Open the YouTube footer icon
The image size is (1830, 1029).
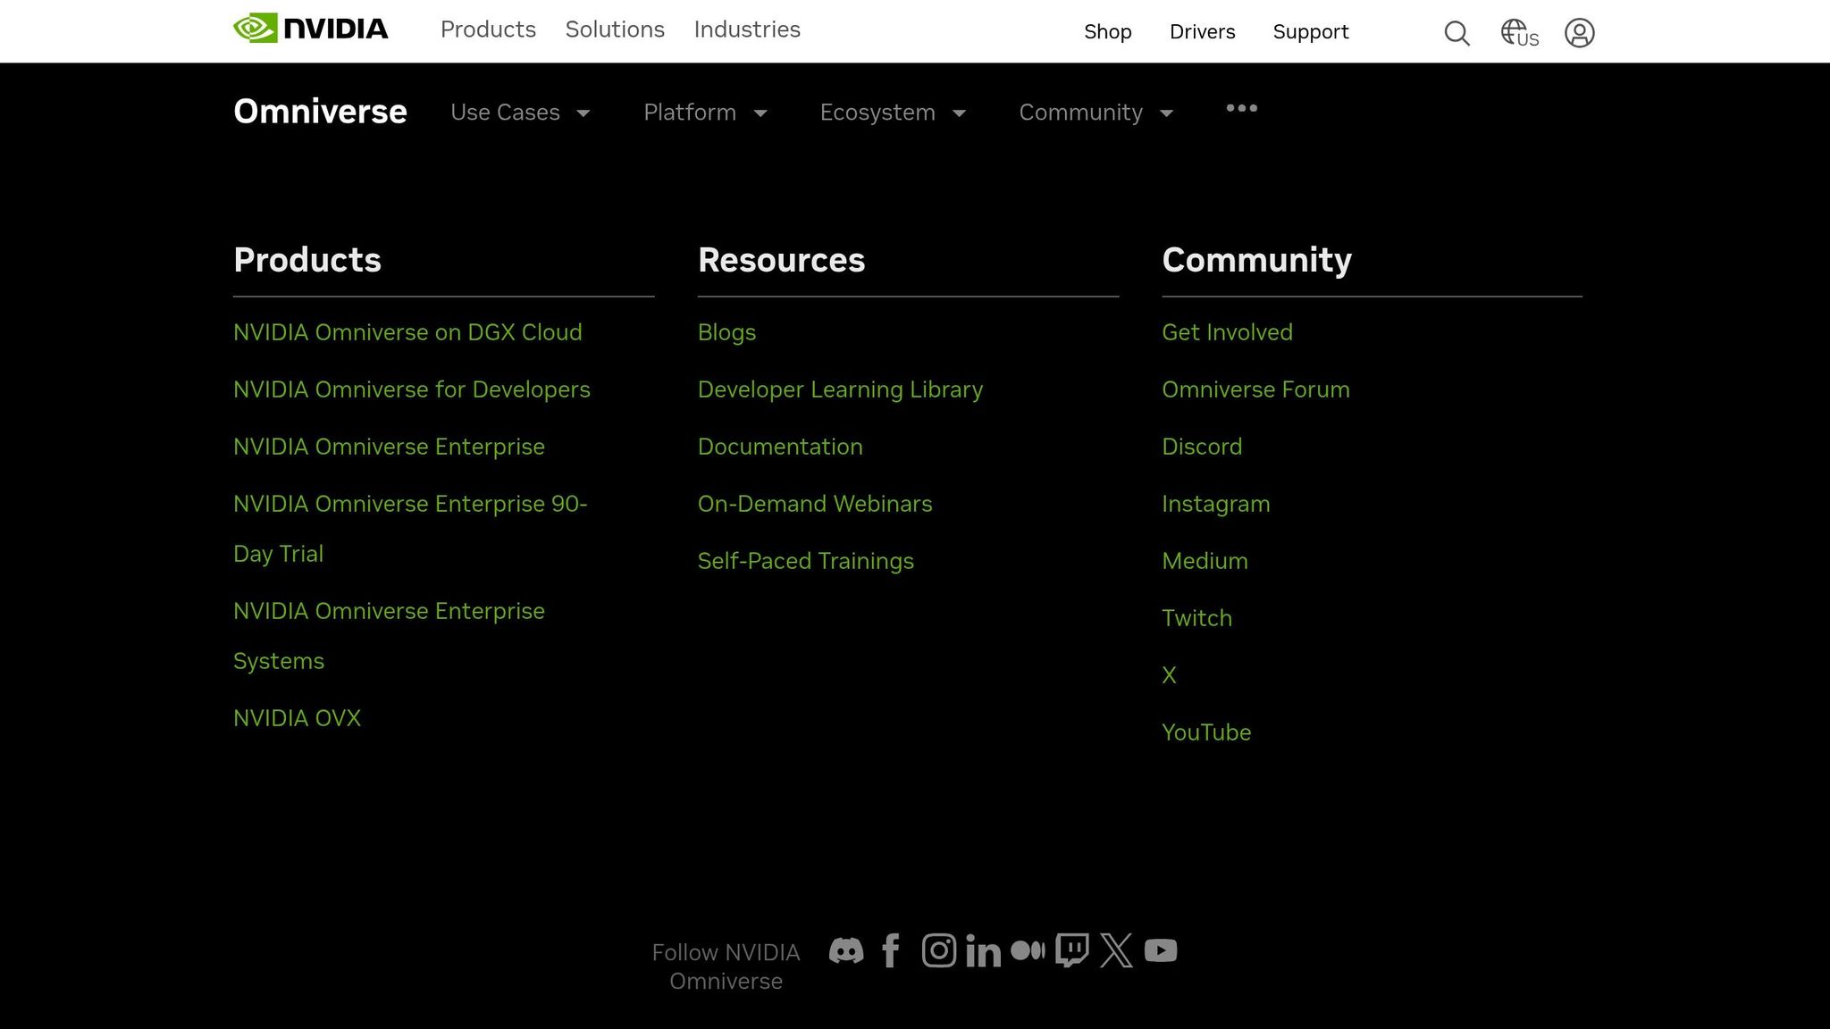pos(1161,950)
